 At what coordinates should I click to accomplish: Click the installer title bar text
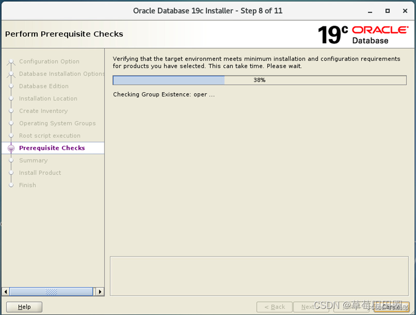(208, 11)
